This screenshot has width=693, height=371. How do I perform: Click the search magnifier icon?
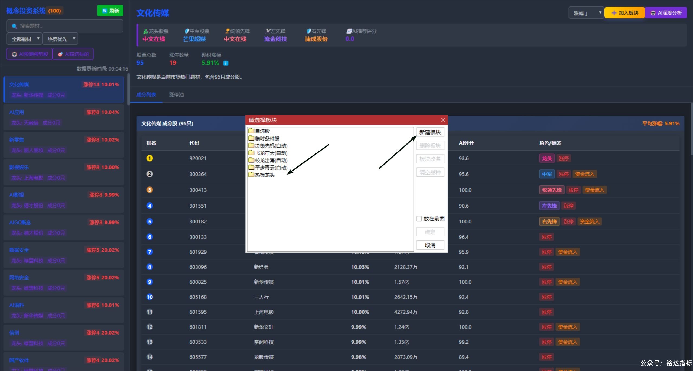point(14,26)
